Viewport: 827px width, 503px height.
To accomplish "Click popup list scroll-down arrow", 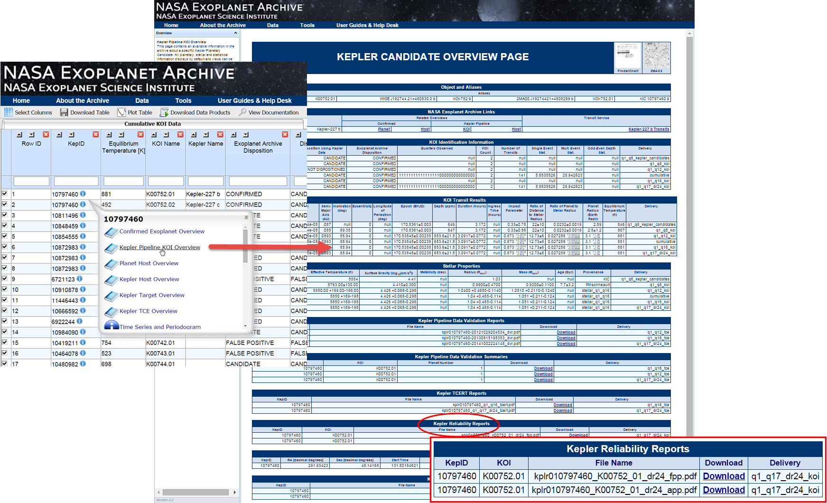I will pyautogui.click(x=245, y=326).
